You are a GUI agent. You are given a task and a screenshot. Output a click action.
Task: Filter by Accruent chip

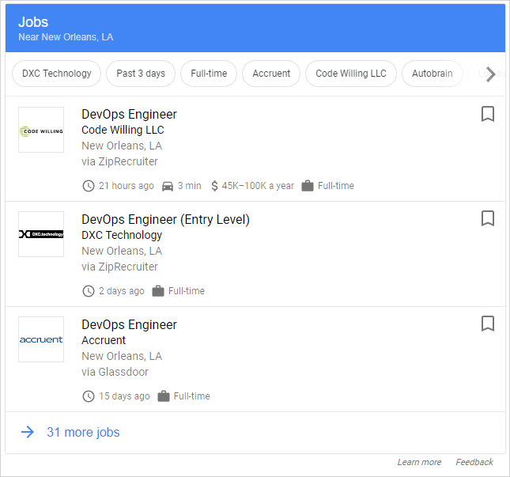point(271,74)
